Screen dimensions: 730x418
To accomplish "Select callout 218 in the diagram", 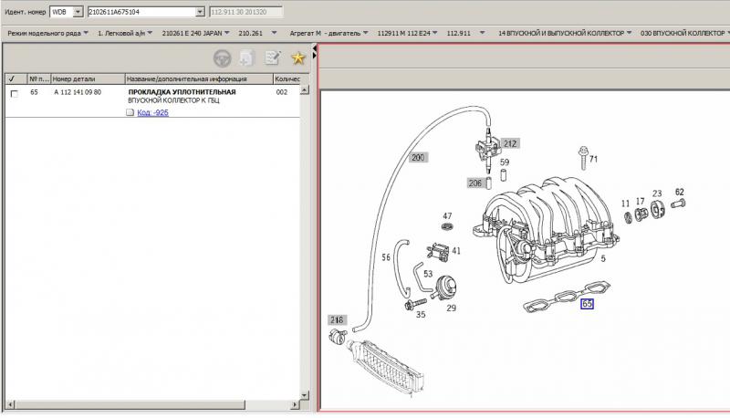I will pyautogui.click(x=337, y=319).
